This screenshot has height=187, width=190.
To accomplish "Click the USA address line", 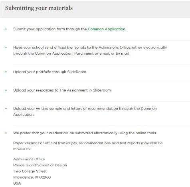I will point(17,183).
